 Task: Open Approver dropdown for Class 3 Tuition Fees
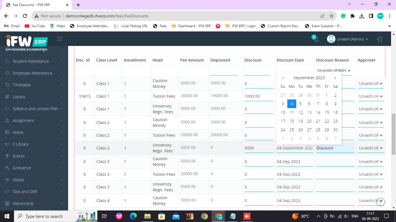pos(371,174)
